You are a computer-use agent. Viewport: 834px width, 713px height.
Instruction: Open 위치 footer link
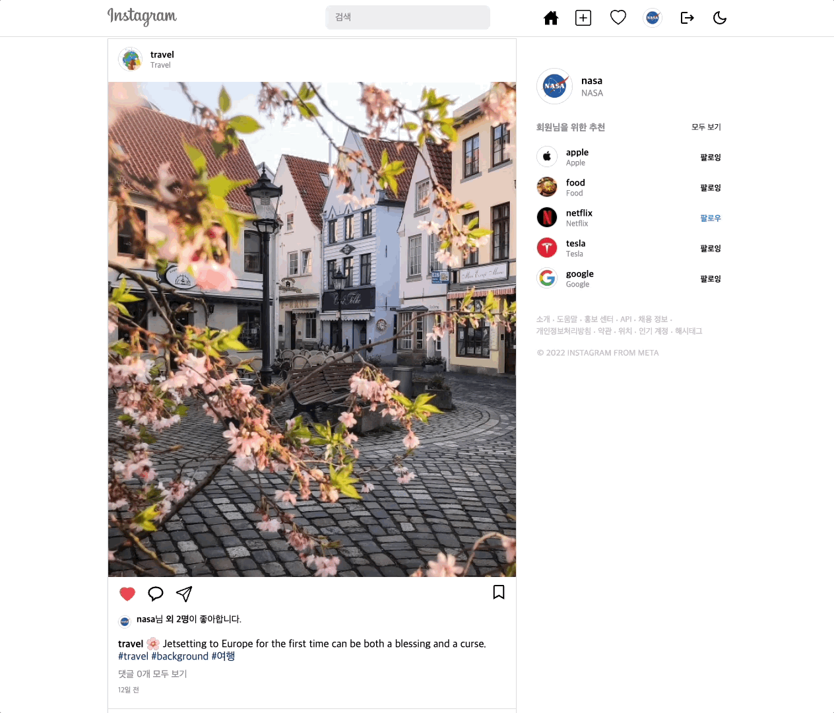point(625,331)
